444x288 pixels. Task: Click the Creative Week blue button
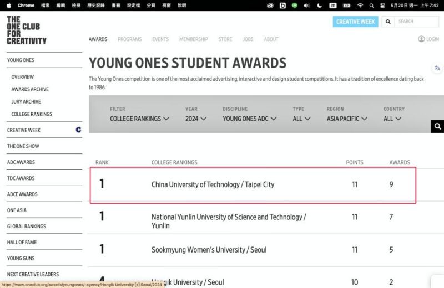[x=355, y=22]
